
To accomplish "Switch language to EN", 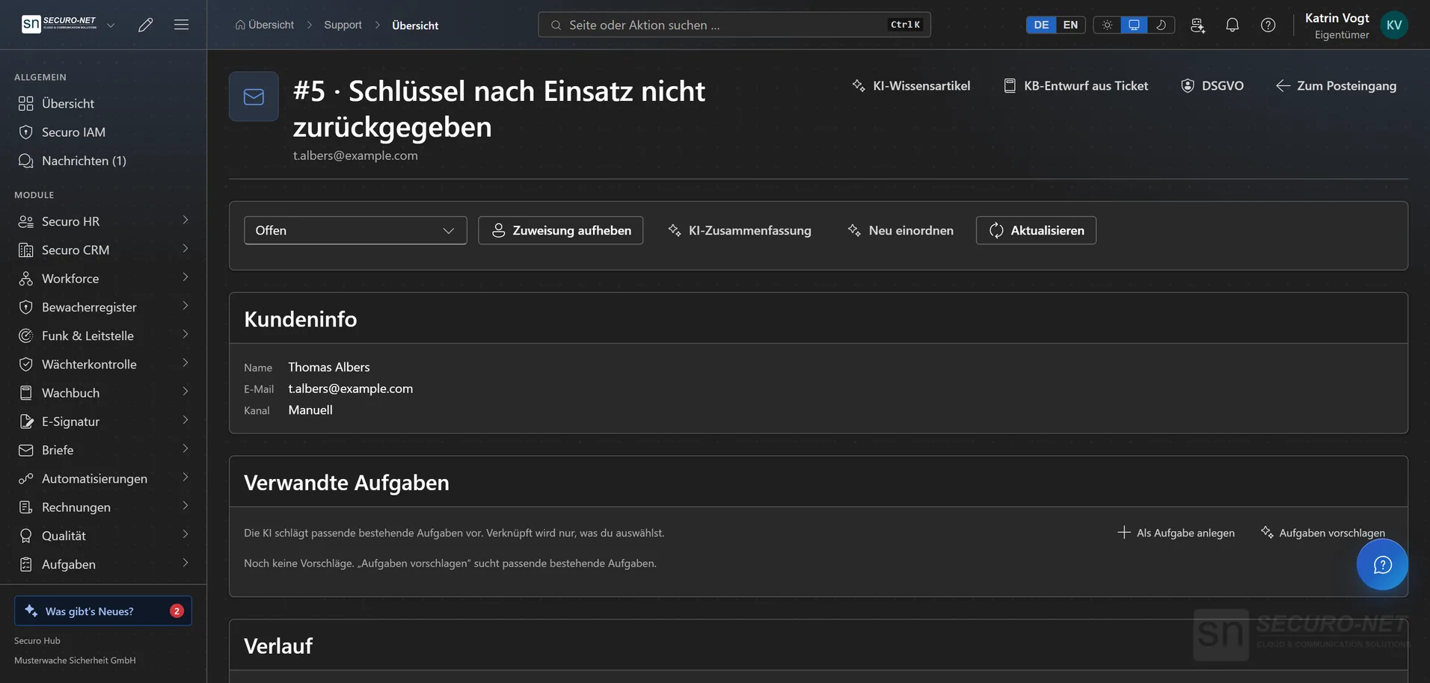I will (x=1070, y=25).
